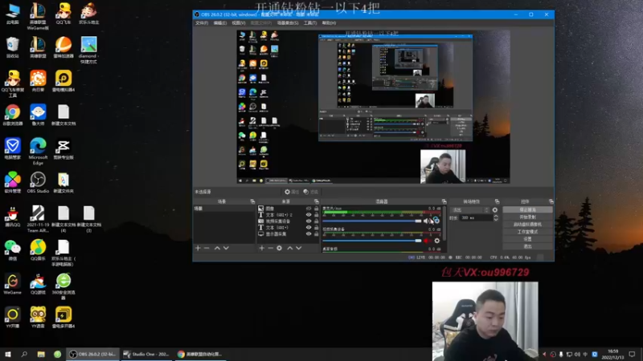
Task: Open the YY语音 desktop shortcut
Action: (x=38, y=317)
